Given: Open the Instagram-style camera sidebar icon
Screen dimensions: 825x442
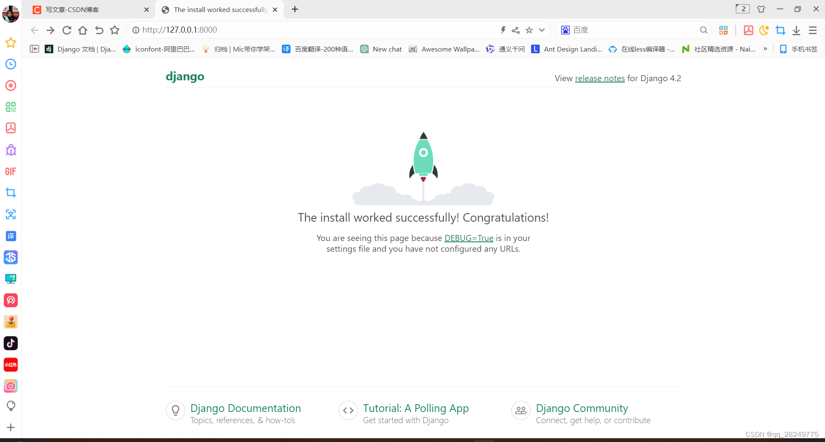Looking at the screenshot, I should (x=11, y=386).
